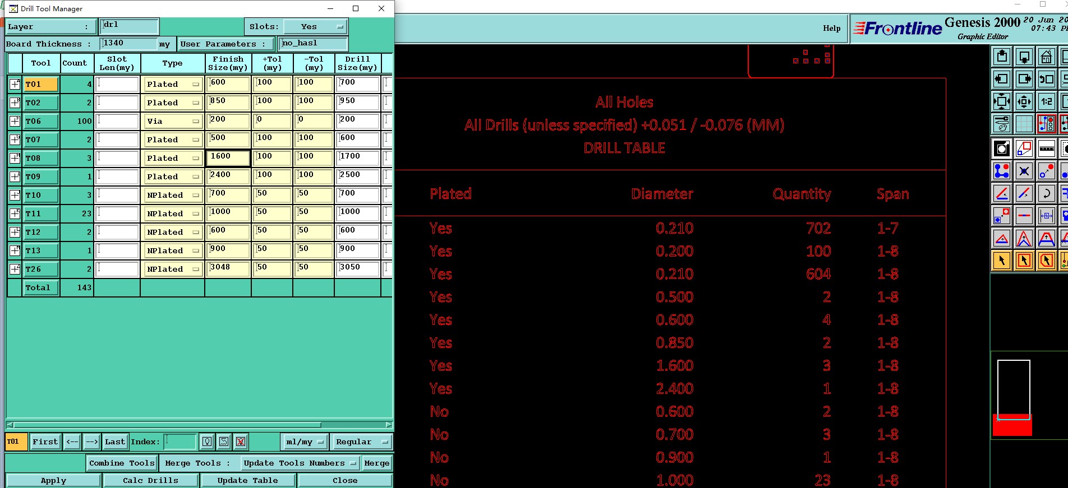Click the Close button at bottom
Image resolution: width=1068 pixels, height=488 pixels.
coord(345,480)
